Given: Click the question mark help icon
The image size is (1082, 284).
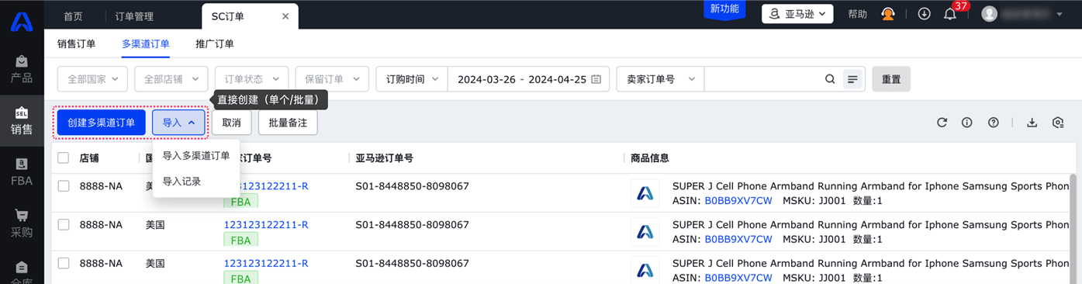Looking at the screenshot, I should [993, 123].
